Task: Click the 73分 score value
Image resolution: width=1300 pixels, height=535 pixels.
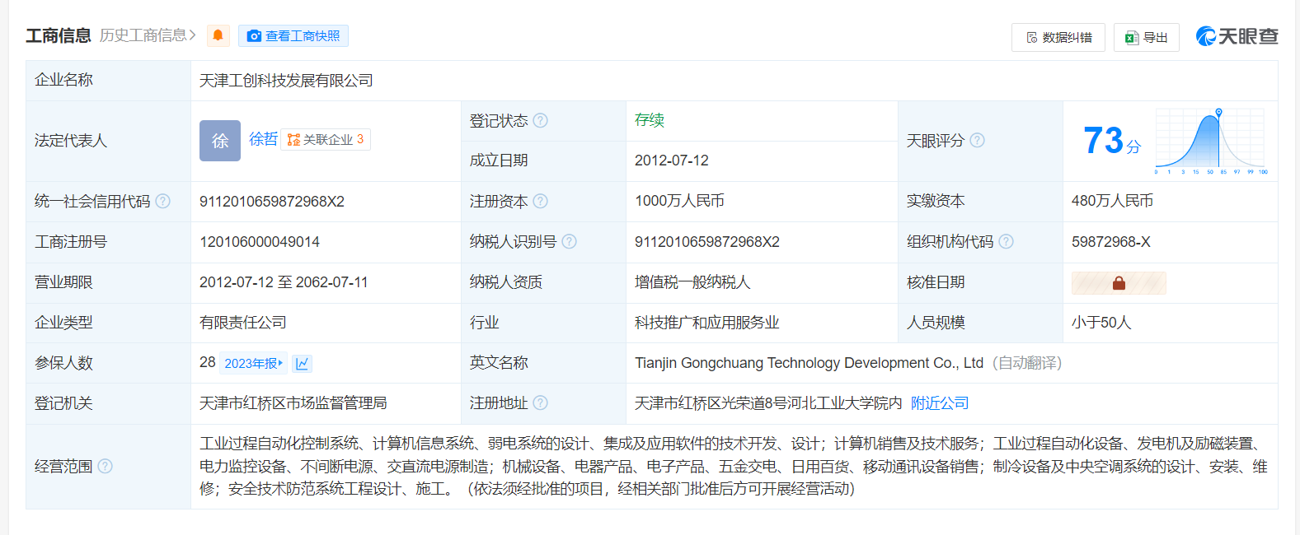Action: coord(1112,141)
